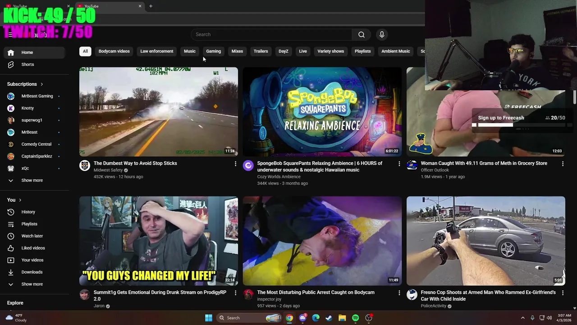The image size is (577, 325).
Task: Select the Gaming filter chip
Action: point(214,51)
